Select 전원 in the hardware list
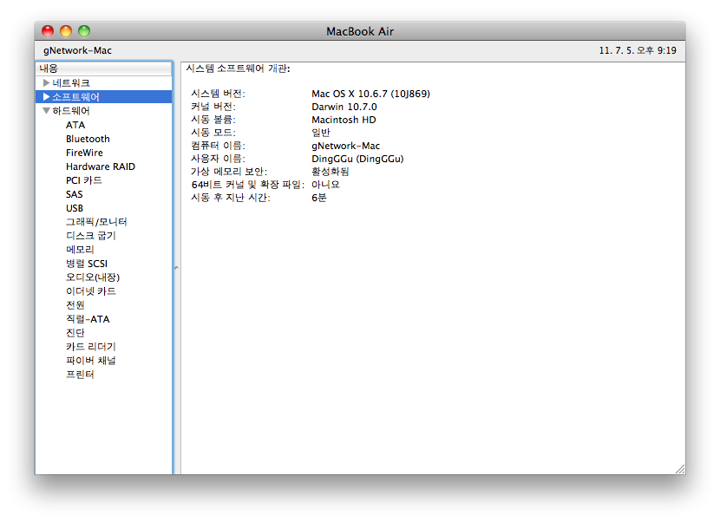The height and width of the screenshot is (522, 720). coord(75,305)
